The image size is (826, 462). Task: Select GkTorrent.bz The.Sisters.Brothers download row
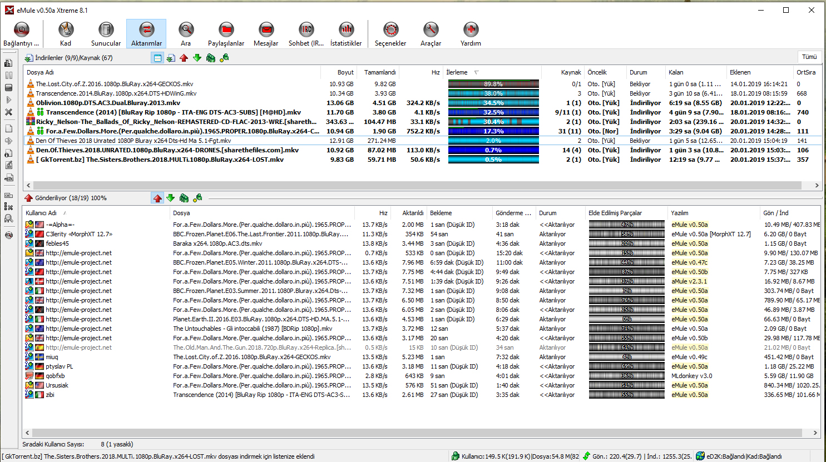tap(423, 160)
